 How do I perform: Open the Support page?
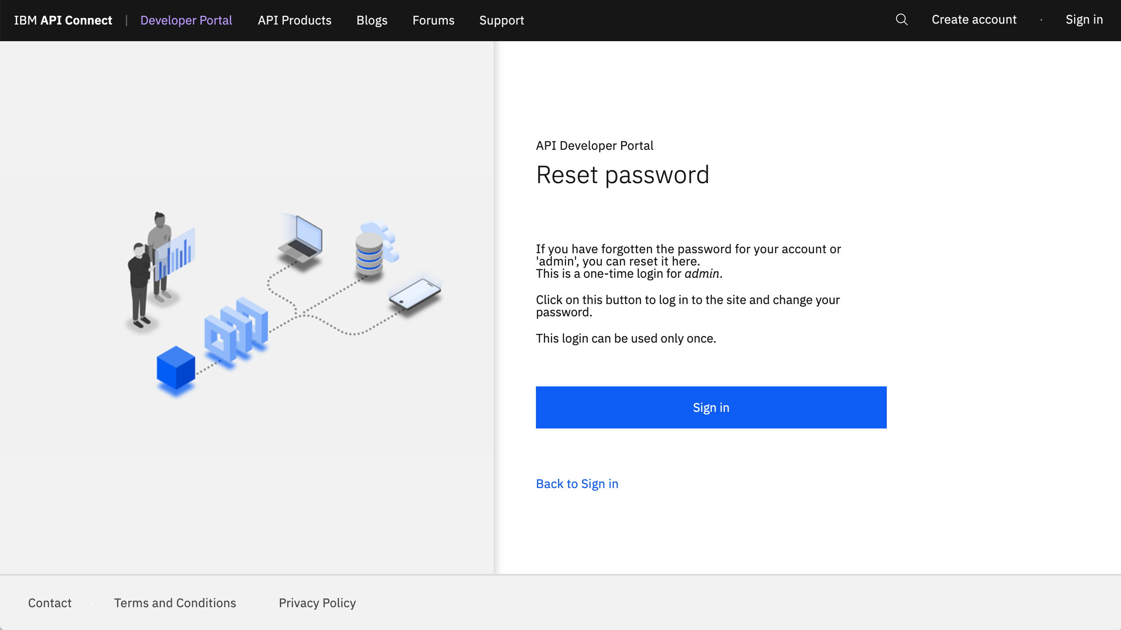tap(501, 20)
